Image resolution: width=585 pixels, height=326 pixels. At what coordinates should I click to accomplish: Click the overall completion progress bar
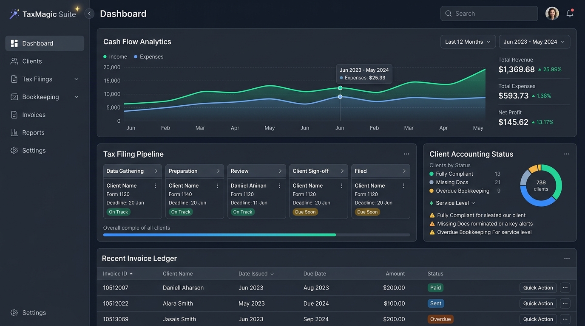tap(257, 235)
